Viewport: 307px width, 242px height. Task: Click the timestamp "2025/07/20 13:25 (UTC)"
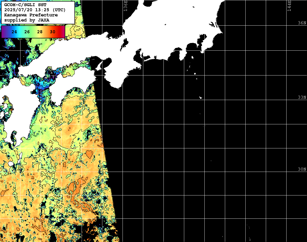35,10
